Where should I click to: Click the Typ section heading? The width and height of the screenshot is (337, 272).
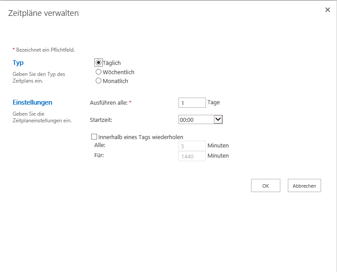[18, 63]
